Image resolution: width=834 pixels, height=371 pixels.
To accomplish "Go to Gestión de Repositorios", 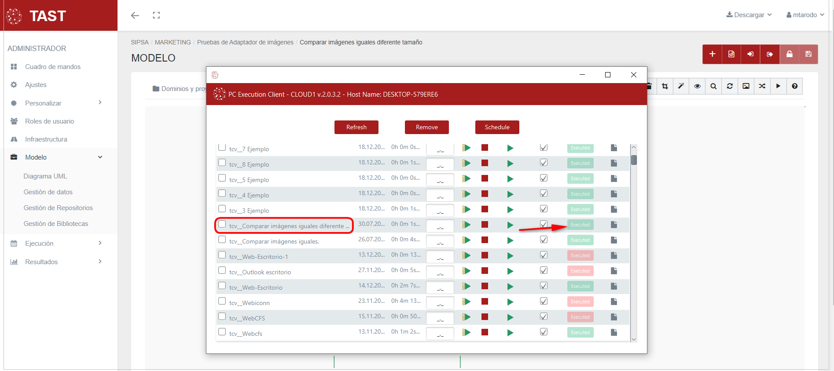I will [58, 208].
